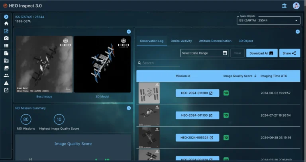Click quality score 10 for HEO-2024-011103
The width and height of the screenshot is (306, 162).
(x=226, y=115)
